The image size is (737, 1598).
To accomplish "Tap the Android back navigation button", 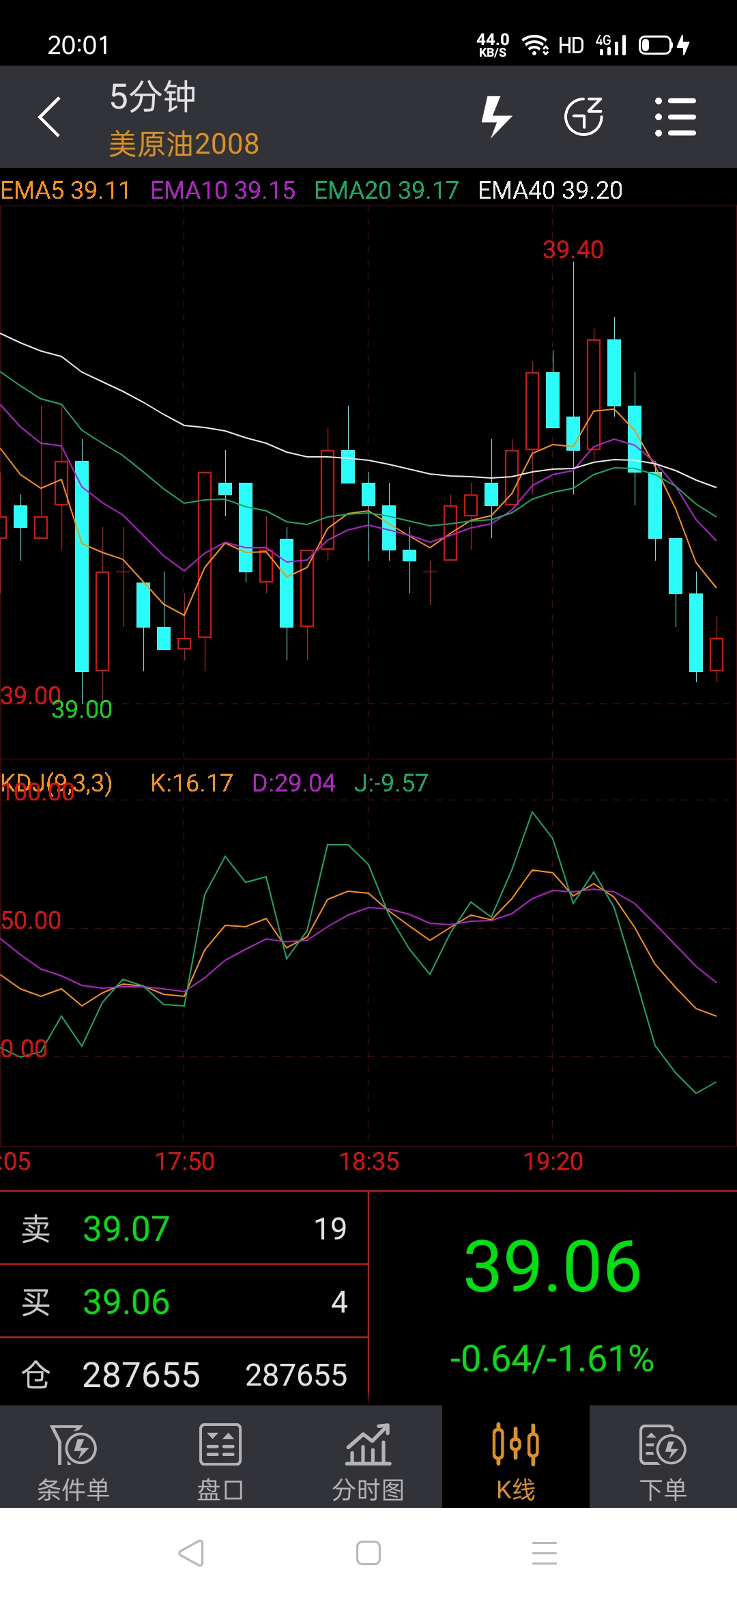I will point(191,1553).
